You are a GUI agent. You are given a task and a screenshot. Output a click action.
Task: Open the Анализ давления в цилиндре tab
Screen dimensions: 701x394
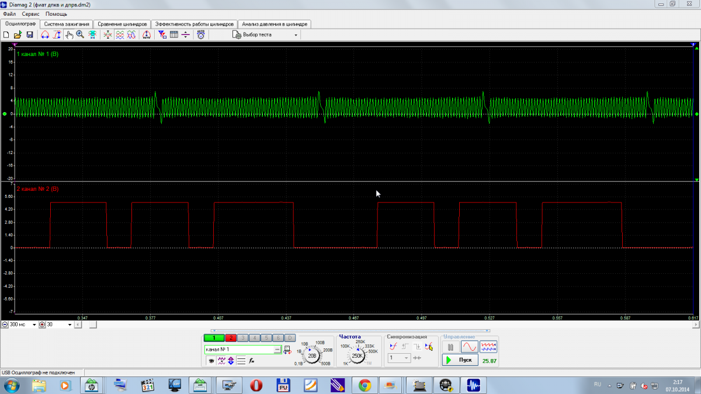[275, 24]
